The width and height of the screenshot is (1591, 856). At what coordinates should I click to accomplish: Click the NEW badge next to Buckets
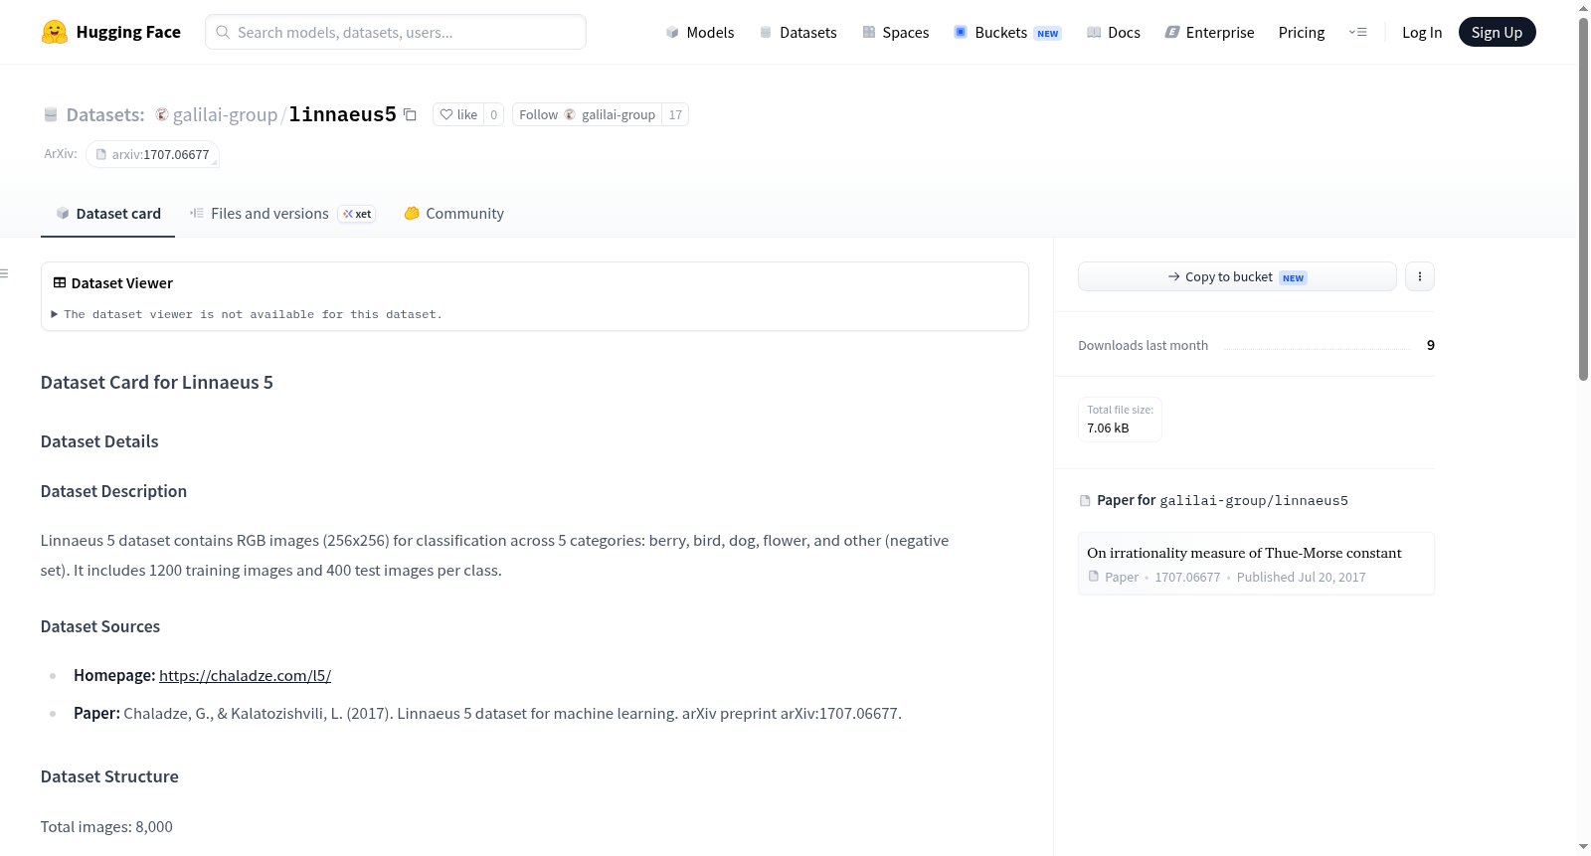1048,33
